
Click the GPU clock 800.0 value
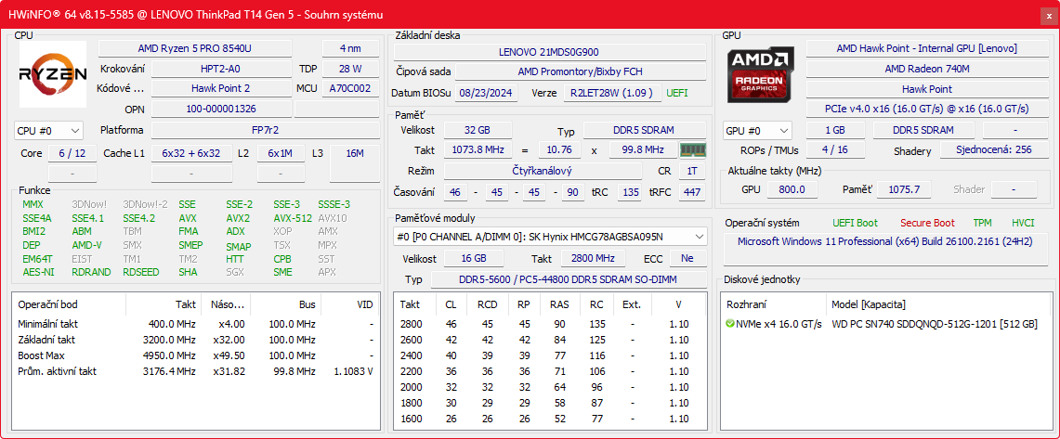tap(792, 189)
